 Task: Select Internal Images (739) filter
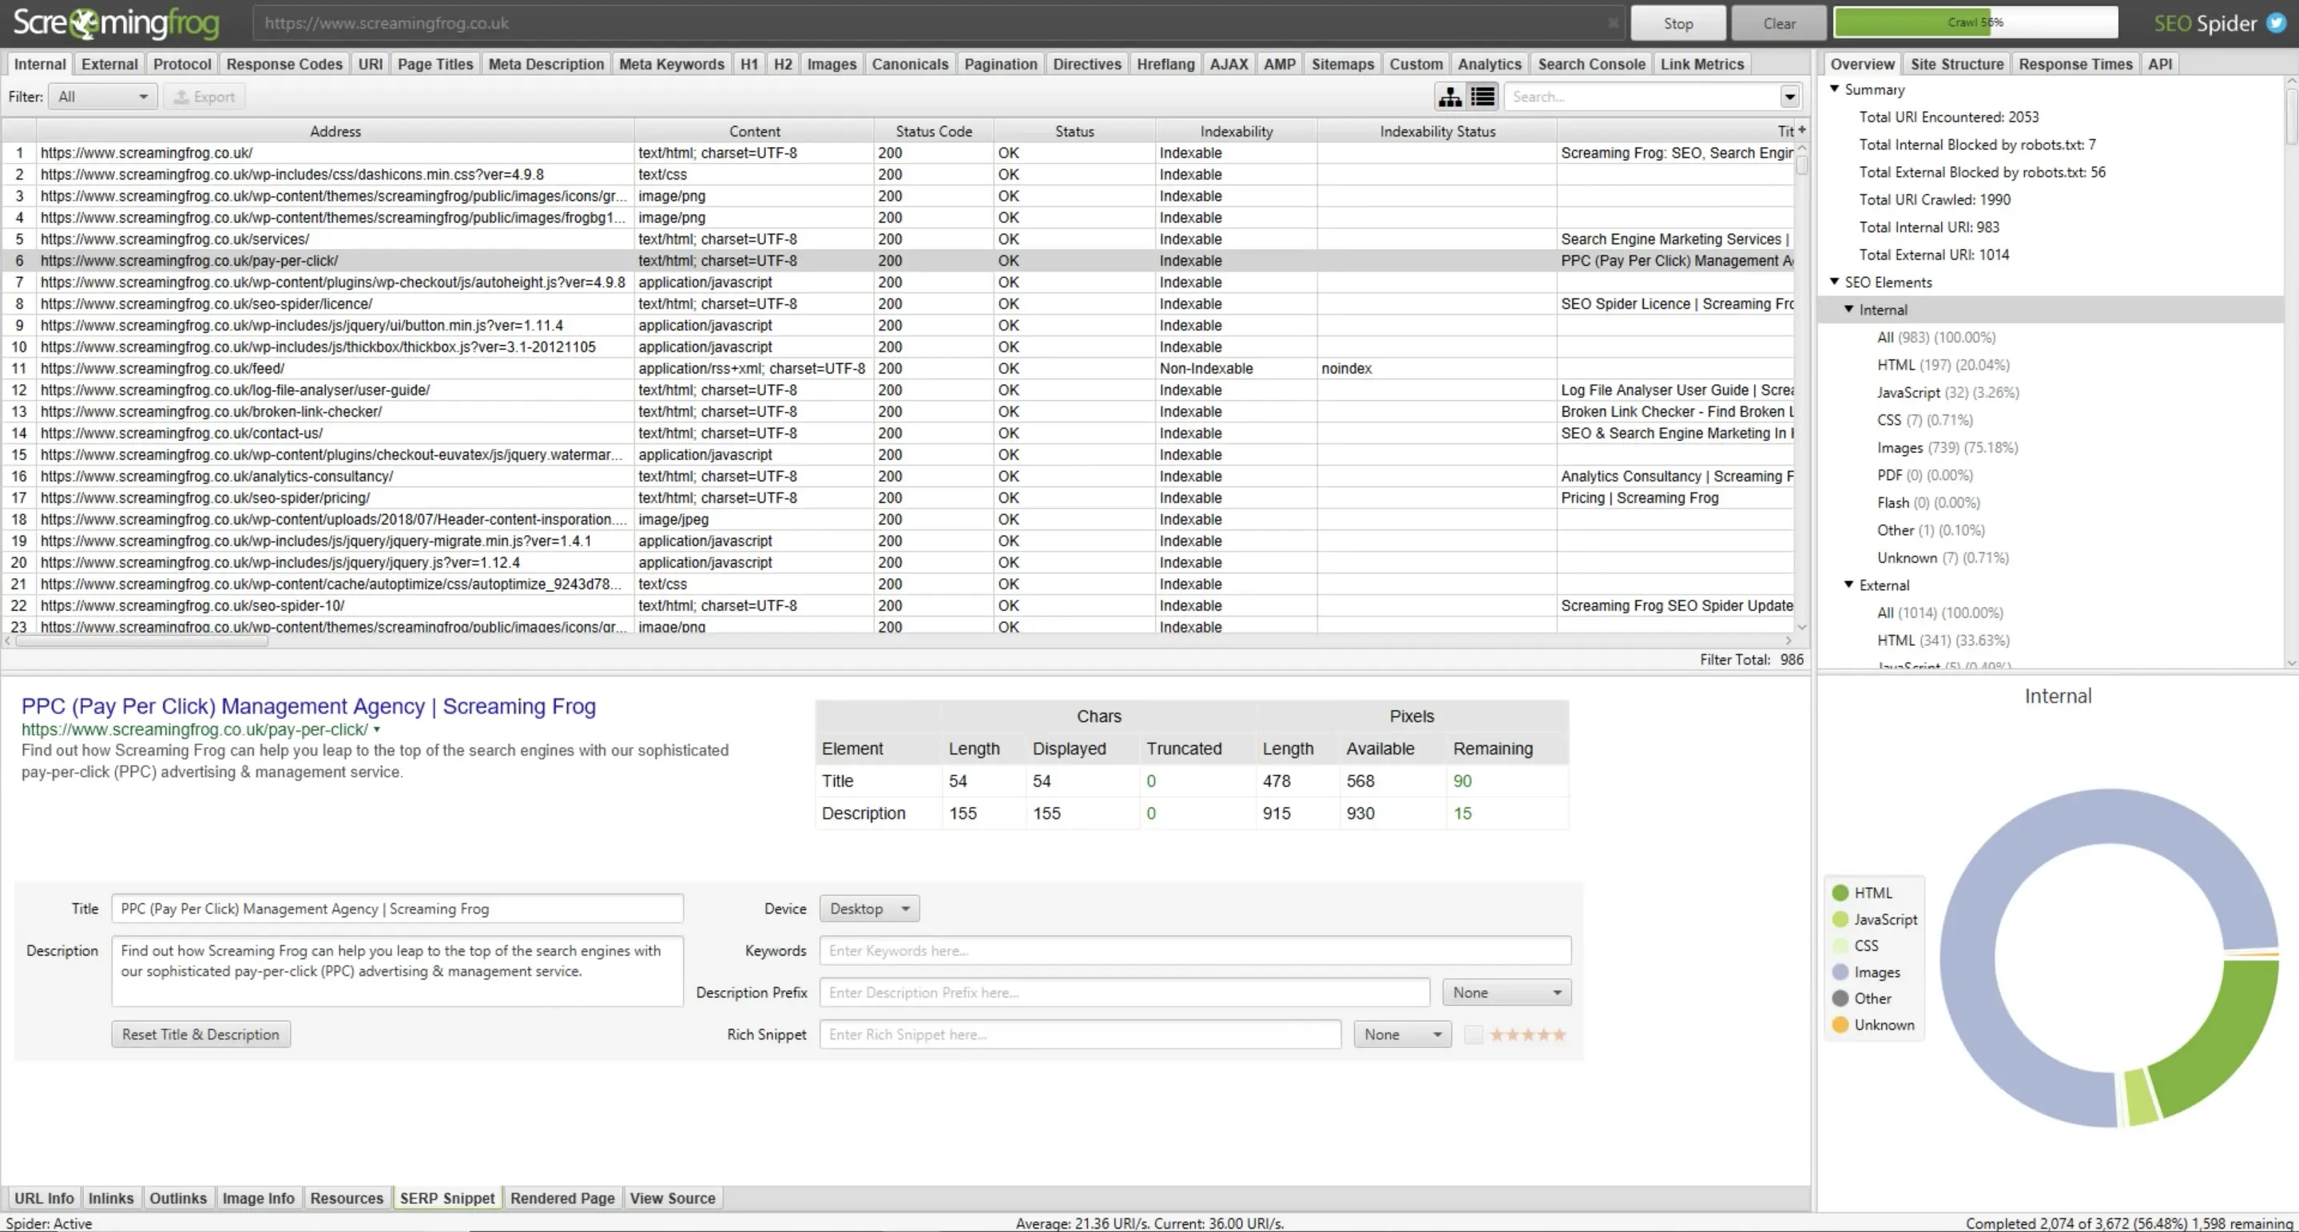[x=1948, y=448]
